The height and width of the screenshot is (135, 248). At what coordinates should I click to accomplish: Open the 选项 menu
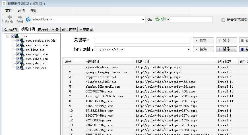(21, 10)
